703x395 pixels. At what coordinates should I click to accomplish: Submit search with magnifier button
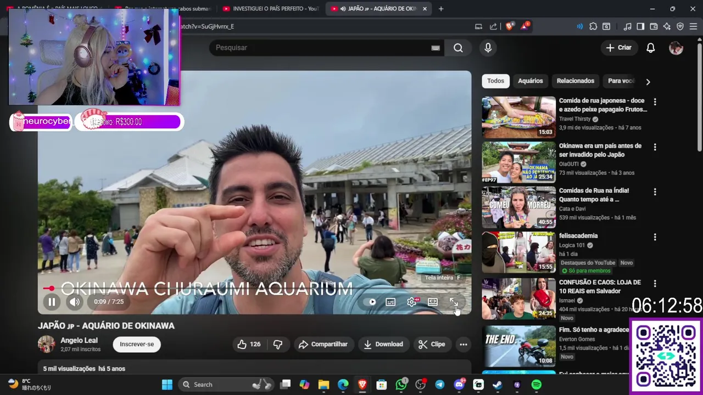458,48
